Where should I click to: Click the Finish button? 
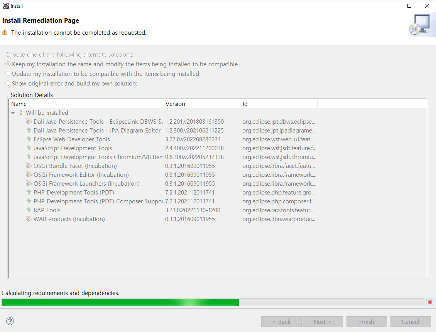click(367, 322)
